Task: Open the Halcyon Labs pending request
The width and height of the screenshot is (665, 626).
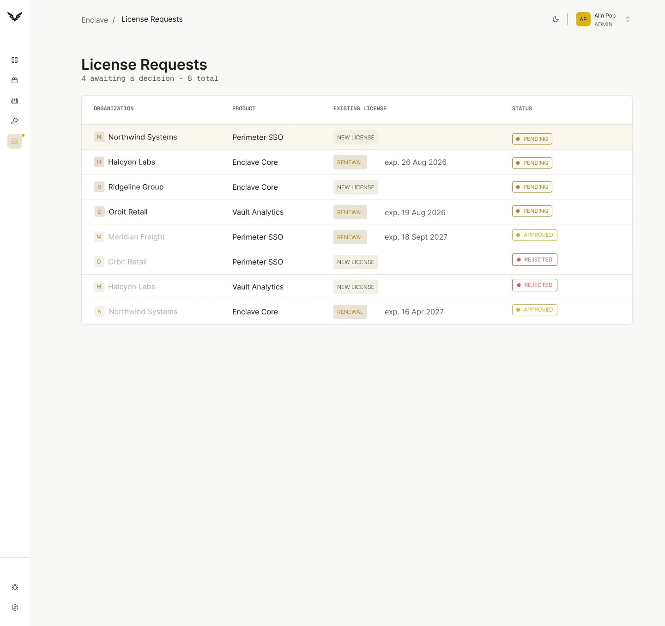Action: [x=357, y=162]
